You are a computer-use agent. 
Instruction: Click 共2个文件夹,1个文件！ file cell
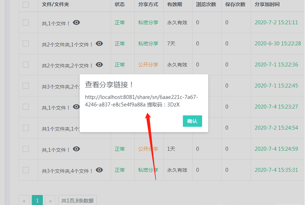[67, 45]
